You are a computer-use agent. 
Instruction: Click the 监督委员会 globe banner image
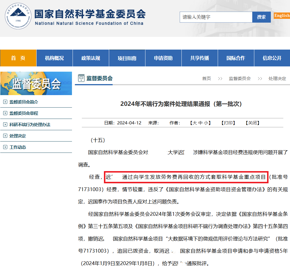coord(36,84)
